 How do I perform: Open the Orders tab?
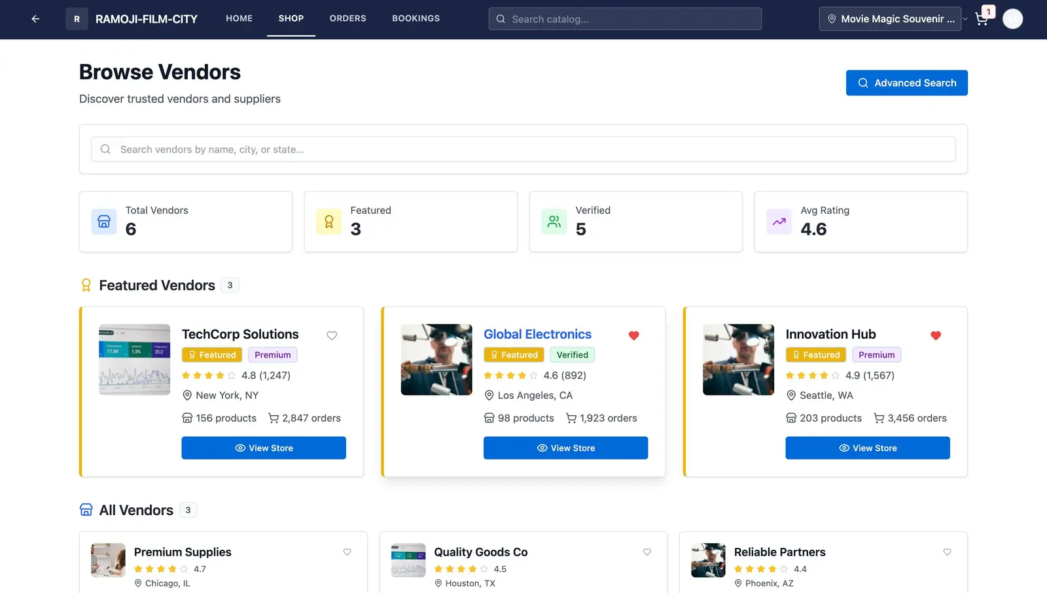(x=347, y=18)
